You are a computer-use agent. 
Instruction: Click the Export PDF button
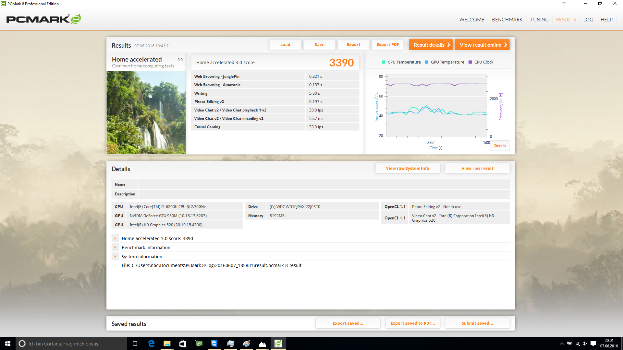point(387,45)
